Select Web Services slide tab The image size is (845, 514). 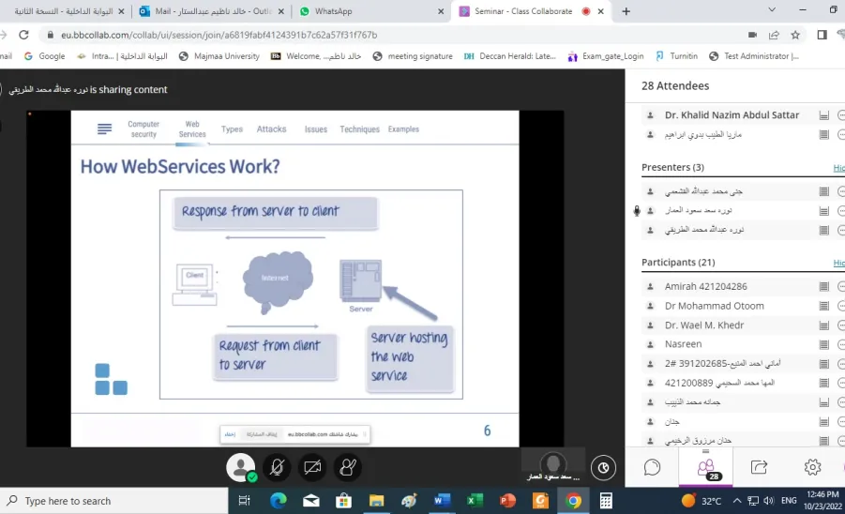(x=192, y=129)
